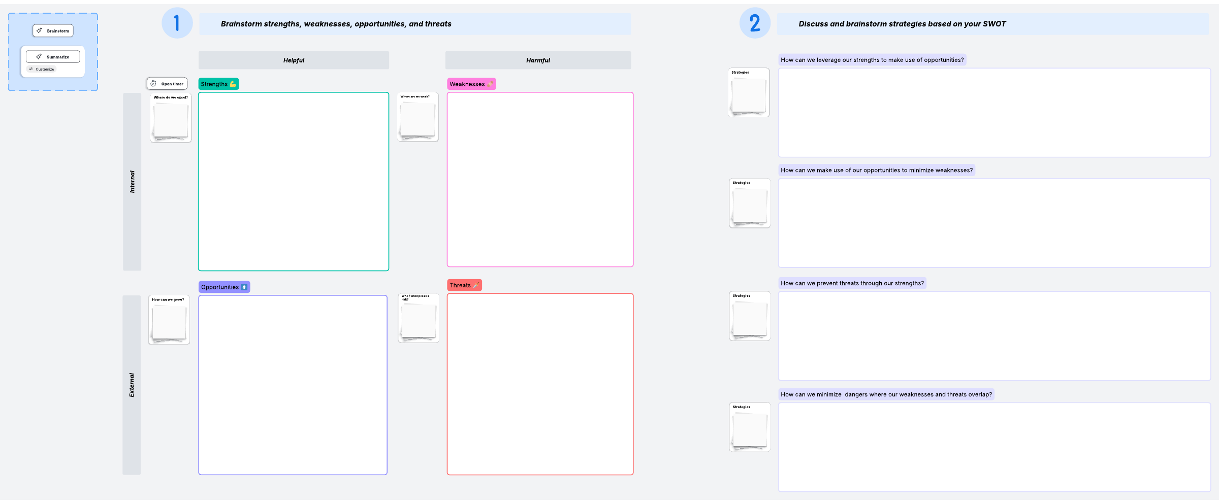Click inside the green Strengths section box

pos(294,182)
